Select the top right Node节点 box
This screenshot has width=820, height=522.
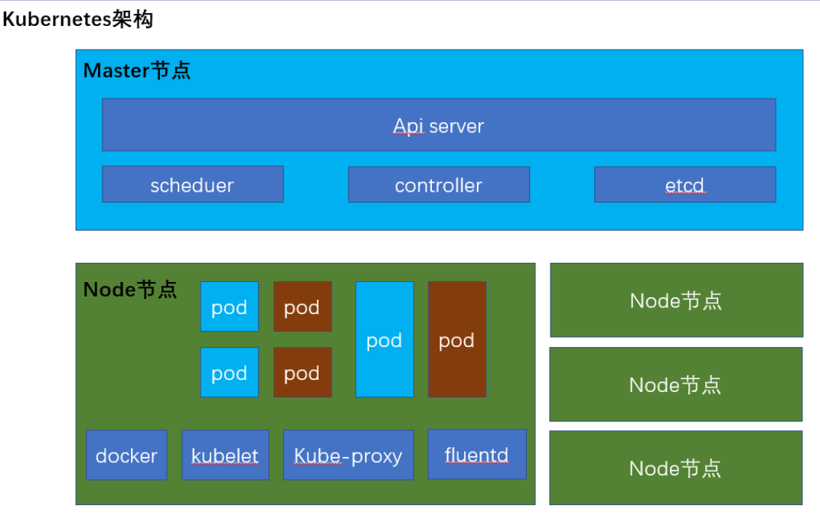tap(676, 300)
